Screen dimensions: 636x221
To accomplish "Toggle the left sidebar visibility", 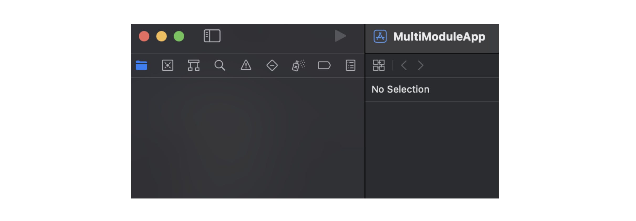I will [212, 36].
